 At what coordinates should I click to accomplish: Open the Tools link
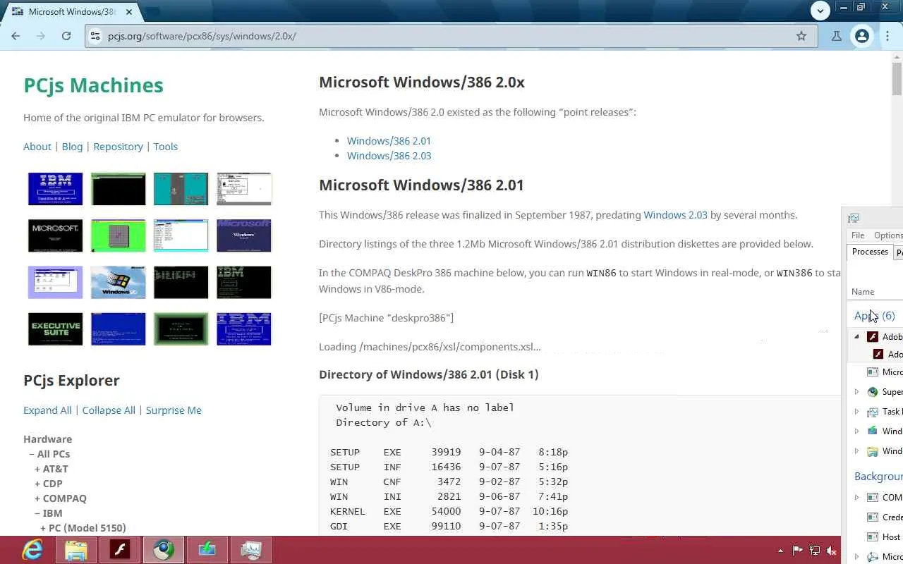[166, 147]
